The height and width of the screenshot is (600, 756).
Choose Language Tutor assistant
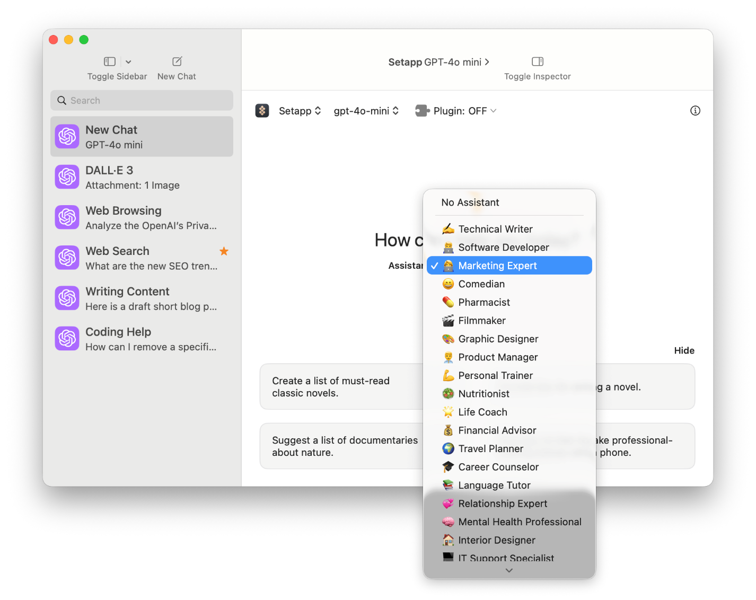pyautogui.click(x=509, y=485)
